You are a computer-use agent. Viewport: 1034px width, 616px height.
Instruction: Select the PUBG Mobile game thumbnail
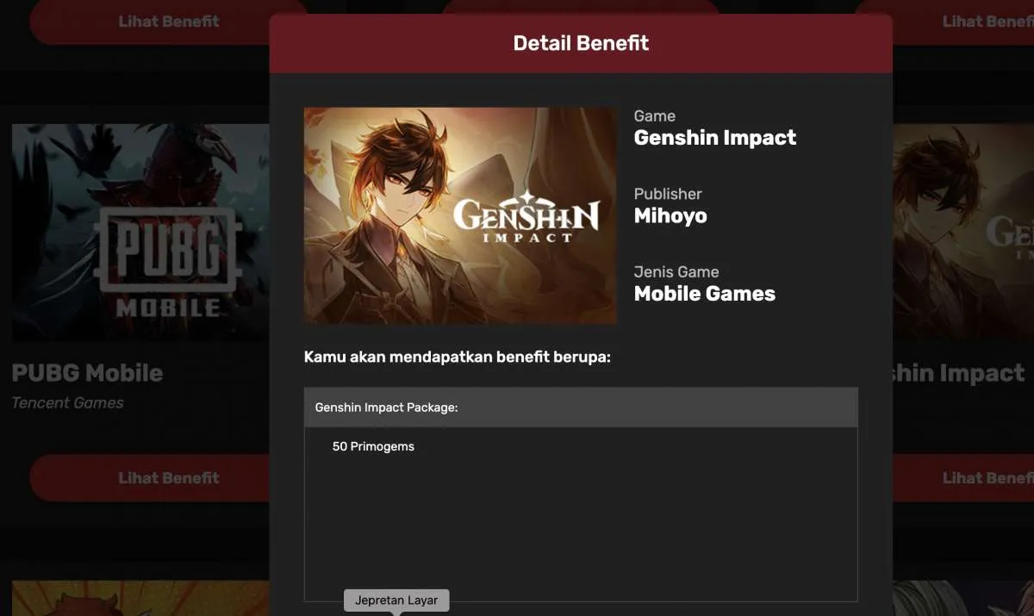140,232
